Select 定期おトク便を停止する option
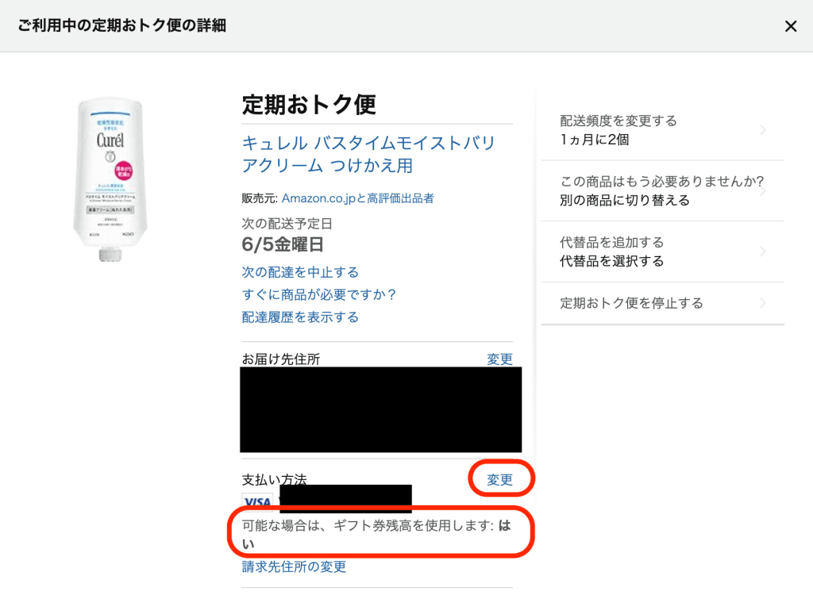Screen dimensions: 813x595 coord(663,303)
